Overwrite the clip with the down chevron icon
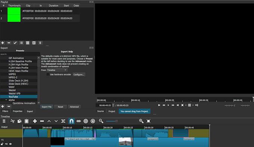Image resolution: width=254 pixels, height=147 pixels. pyautogui.click(x=56, y=121)
